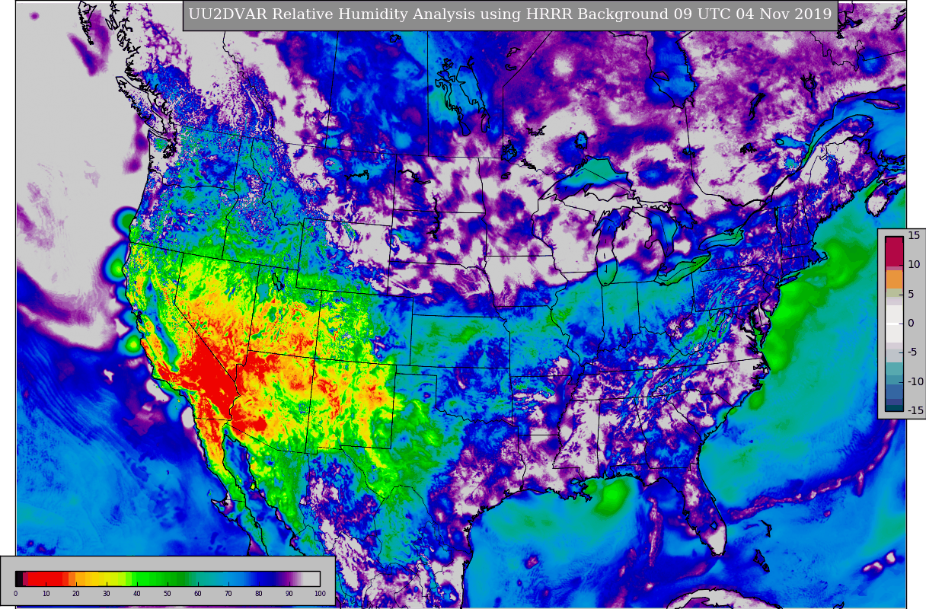This screenshot has height=609, width=926.
Task: Click the '100' label on the humidity colorbar
Action: point(320,594)
